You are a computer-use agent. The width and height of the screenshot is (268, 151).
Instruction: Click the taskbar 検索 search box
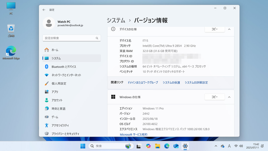[111, 146]
